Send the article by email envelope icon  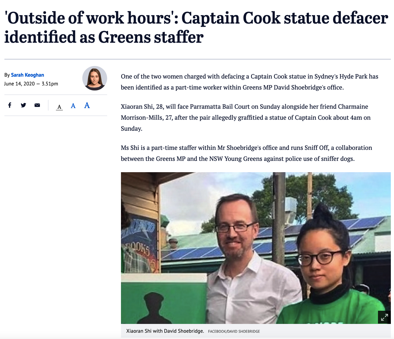(x=37, y=105)
